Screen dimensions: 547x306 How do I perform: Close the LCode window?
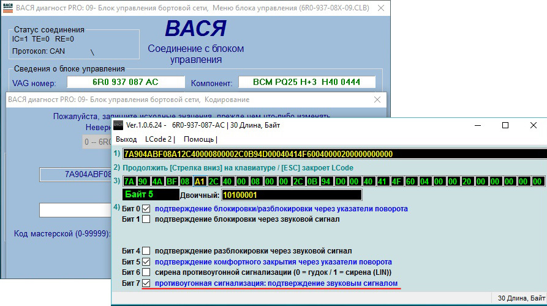click(534, 125)
